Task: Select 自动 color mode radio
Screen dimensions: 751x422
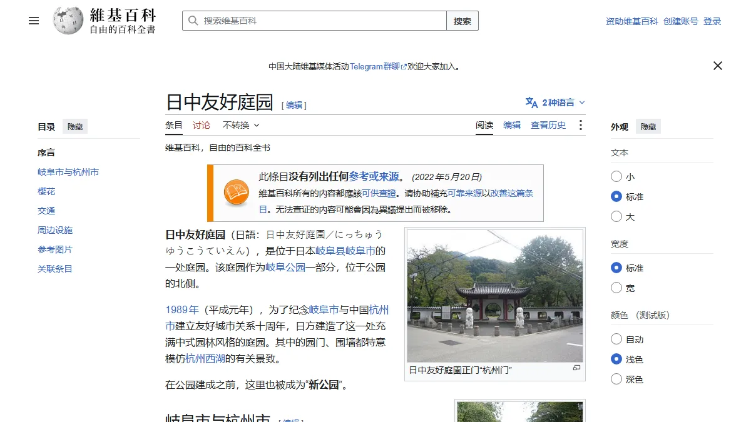Action: (616, 339)
